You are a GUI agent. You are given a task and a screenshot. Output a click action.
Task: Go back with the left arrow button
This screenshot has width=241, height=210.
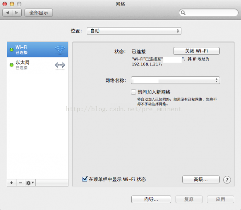pos(7,13)
